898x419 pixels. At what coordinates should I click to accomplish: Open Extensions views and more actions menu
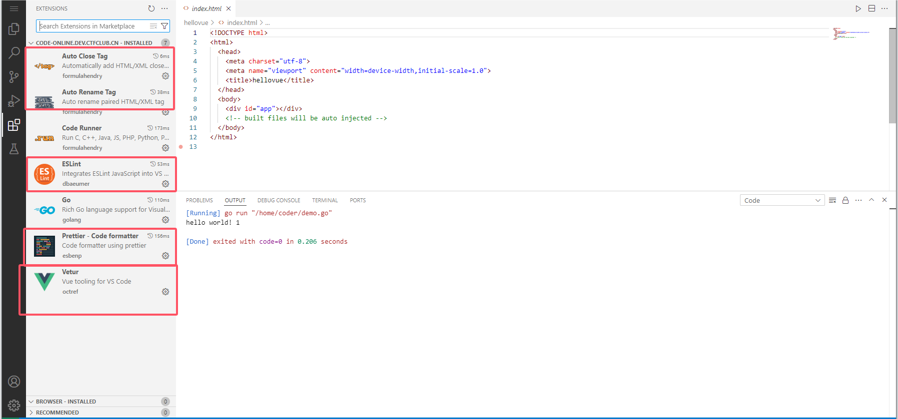coord(164,8)
